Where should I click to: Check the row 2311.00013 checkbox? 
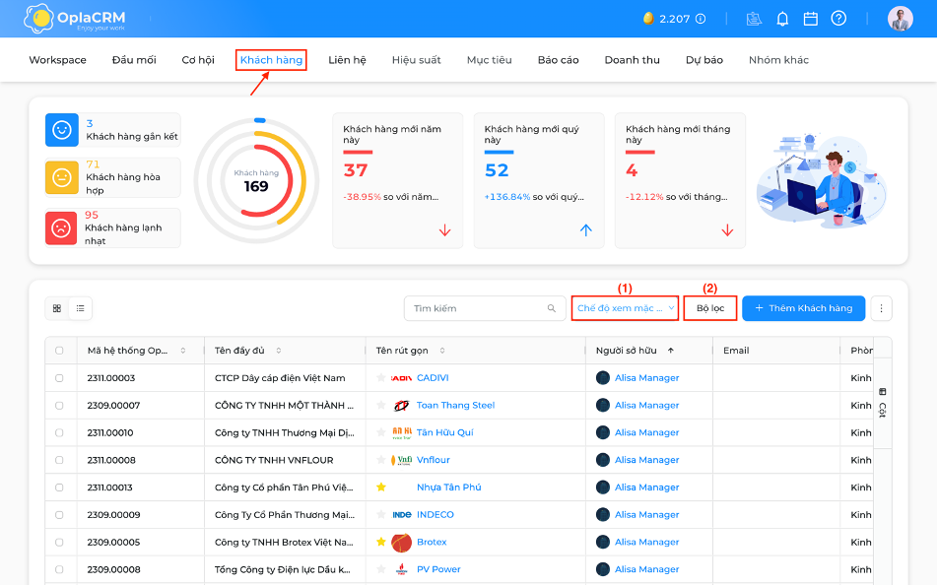tap(59, 487)
